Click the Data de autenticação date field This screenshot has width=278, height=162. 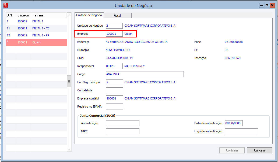tap(234, 123)
